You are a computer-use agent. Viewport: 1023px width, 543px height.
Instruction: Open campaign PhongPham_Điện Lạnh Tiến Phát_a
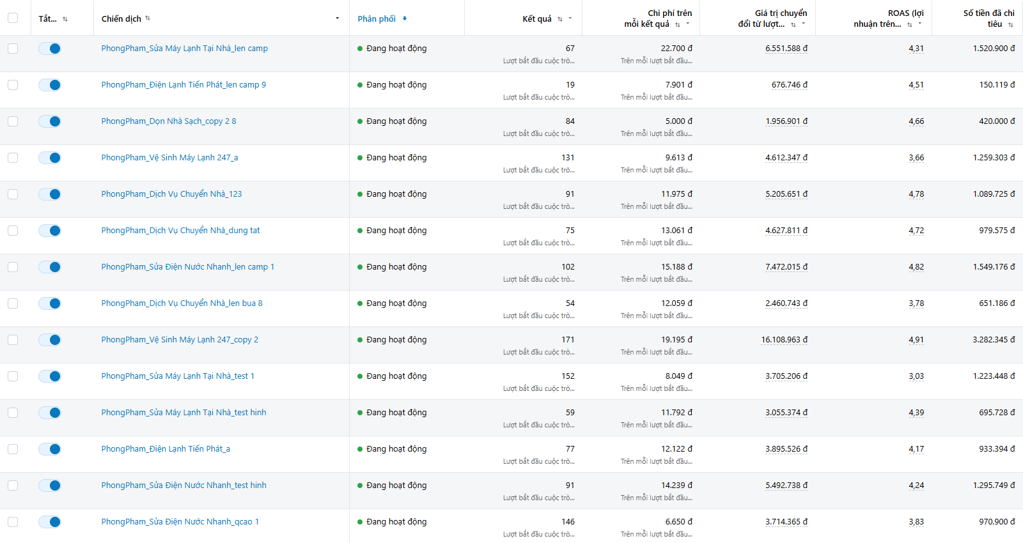coord(166,449)
